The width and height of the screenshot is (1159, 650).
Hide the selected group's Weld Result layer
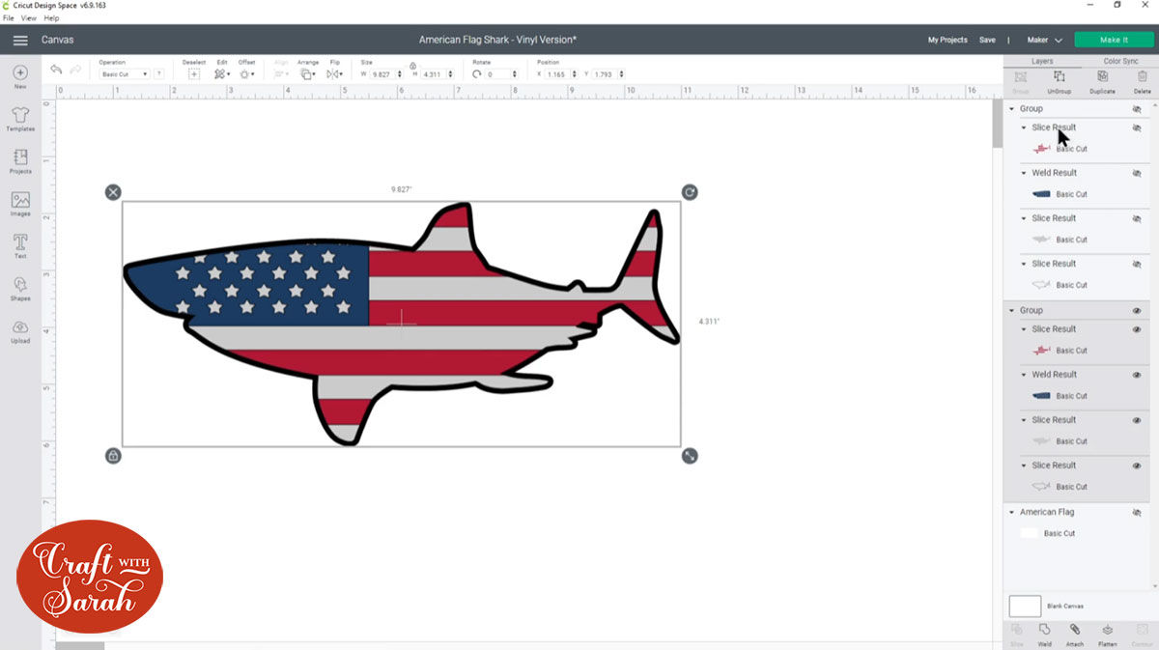[1137, 375]
